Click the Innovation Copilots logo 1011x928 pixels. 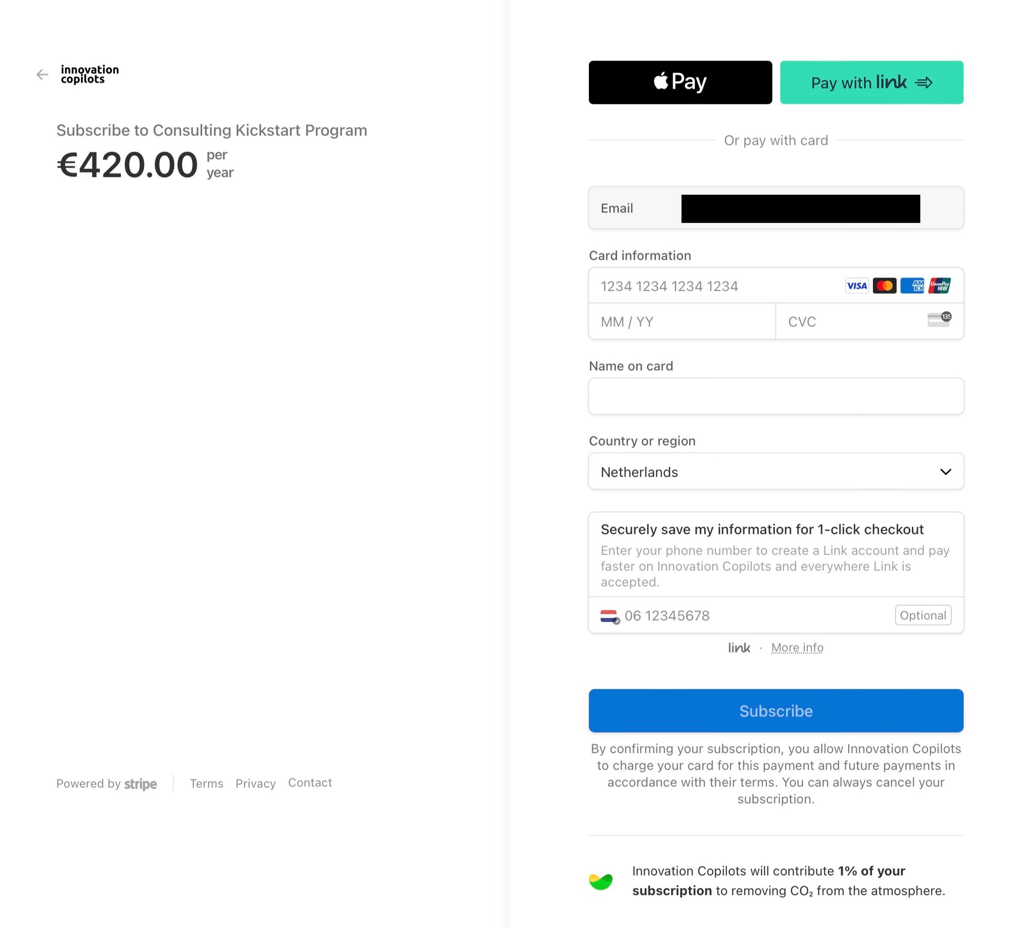coord(90,74)
